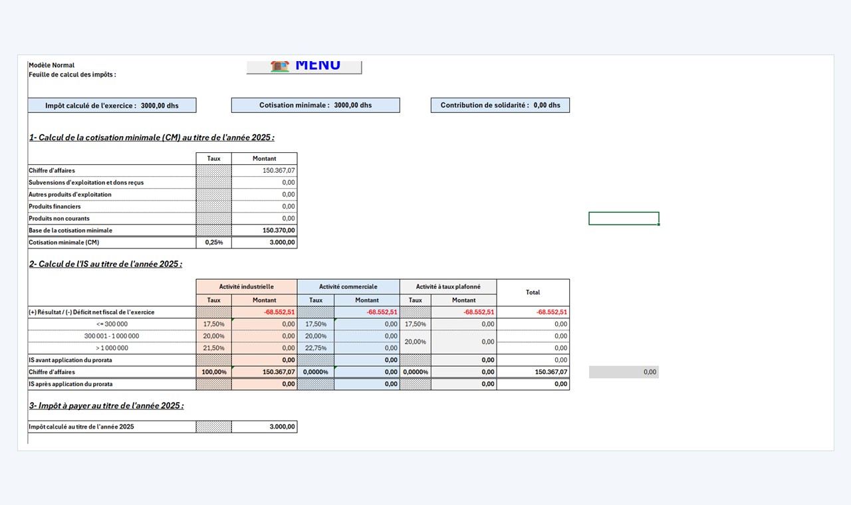Screen dimensions: 851x505
Task: Select the Activité commerciale header cell
Action: pos(348,287)
